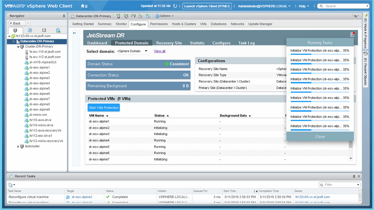Click the Start VMs Protection button

click(x=103, y=107)
